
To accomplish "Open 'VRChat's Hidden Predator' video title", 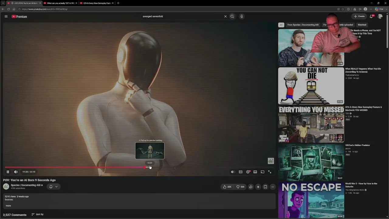I will [x=357, y=145].
